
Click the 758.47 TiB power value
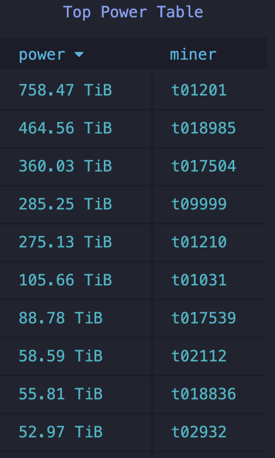(x=65, y=90)
